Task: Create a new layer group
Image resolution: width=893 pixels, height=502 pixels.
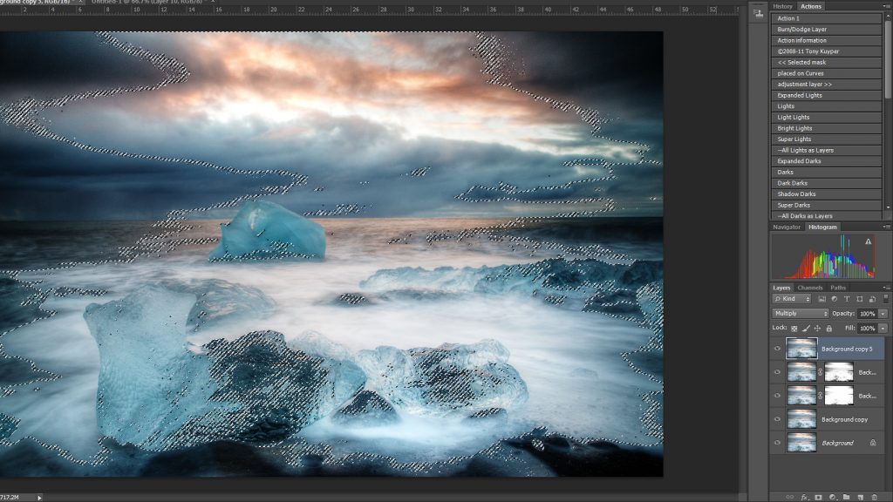Action: [846, 497]
